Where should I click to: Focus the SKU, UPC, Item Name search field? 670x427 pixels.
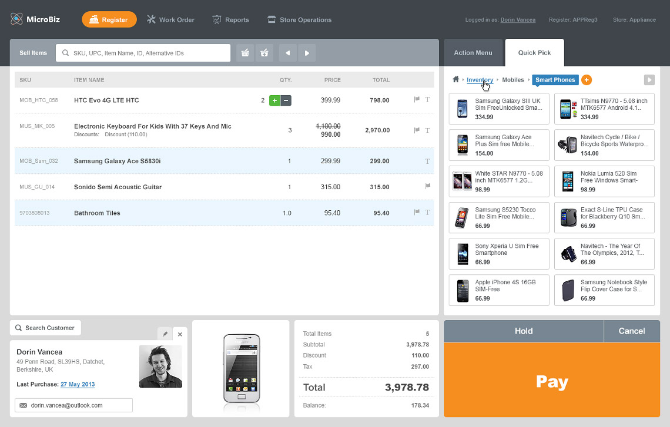point(143,53)
